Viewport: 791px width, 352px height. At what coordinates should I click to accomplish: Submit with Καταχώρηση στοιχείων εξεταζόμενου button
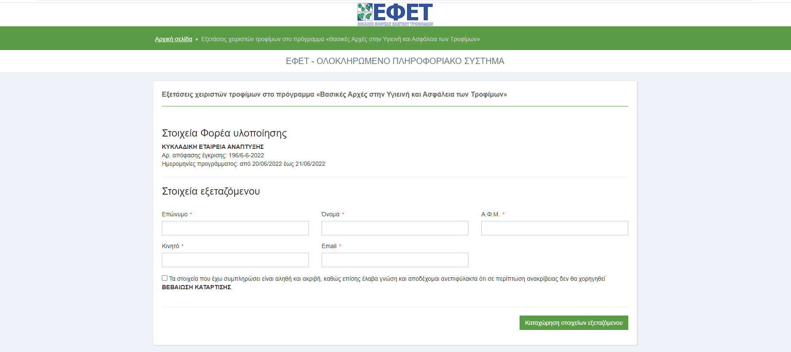pyautogui.click(x=573, y=323)
